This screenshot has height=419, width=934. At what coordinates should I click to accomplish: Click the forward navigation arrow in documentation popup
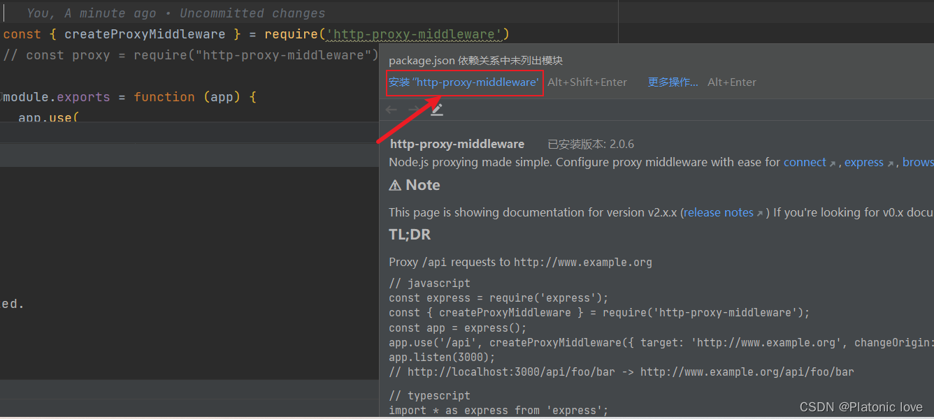[412, 109]
